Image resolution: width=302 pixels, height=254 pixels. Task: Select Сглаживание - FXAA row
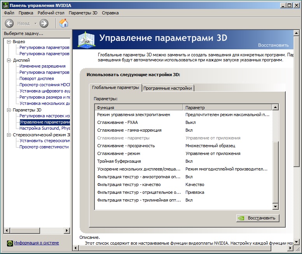(x=184, y=122)
